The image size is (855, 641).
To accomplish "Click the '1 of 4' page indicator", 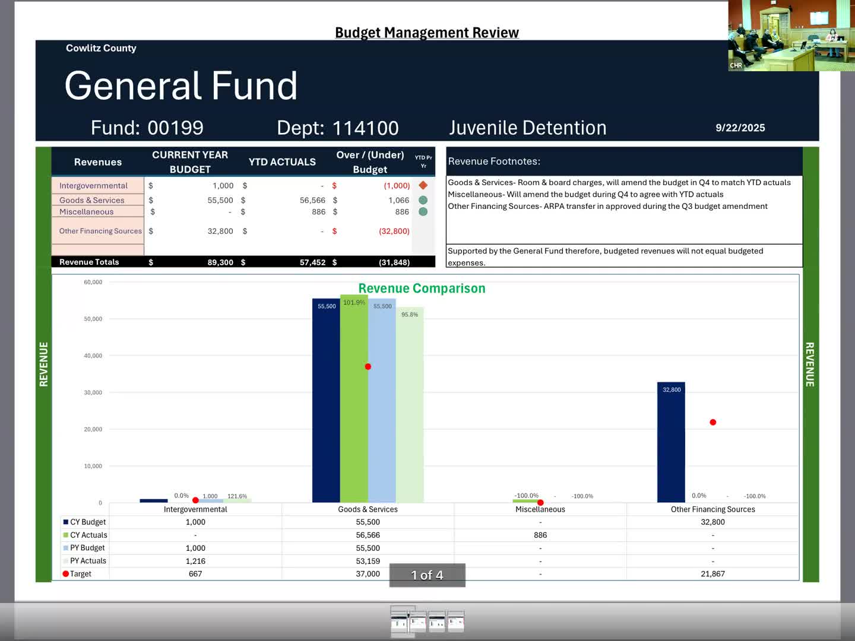I will click(427, 575).
